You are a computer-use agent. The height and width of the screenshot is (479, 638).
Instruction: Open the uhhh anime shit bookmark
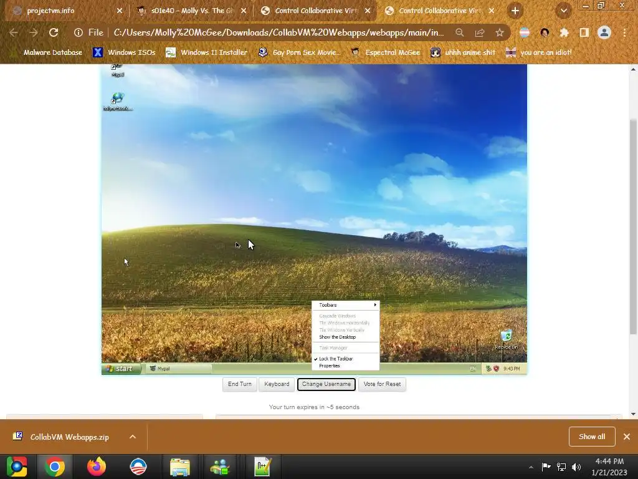pyautogui.click(x=463, y=52)
